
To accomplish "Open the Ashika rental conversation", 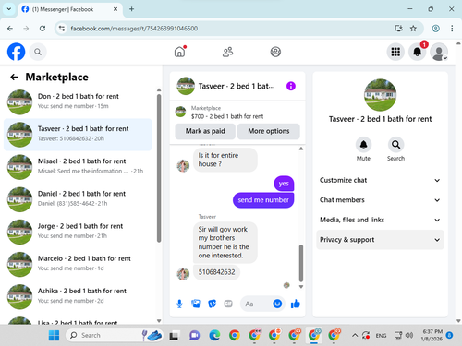I will [78, 296].
